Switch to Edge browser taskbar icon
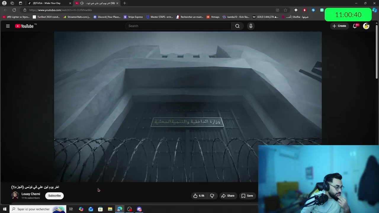 (120, 209)
